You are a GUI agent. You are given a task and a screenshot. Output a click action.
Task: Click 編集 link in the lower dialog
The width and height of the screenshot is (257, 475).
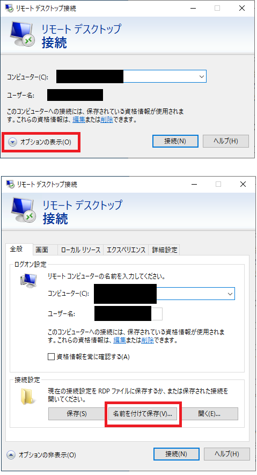pyautogui.click(x=120, y=340)
